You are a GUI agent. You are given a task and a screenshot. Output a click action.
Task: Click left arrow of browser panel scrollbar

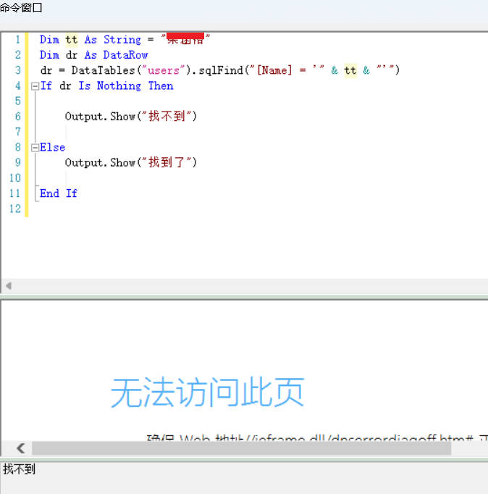point(20,448)
